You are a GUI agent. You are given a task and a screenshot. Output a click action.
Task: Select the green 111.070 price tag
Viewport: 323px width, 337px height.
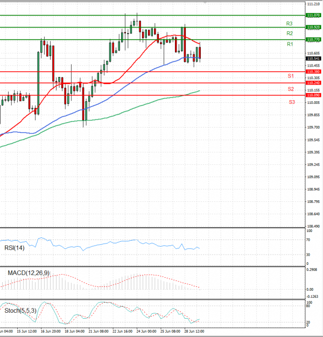[313, 15]
